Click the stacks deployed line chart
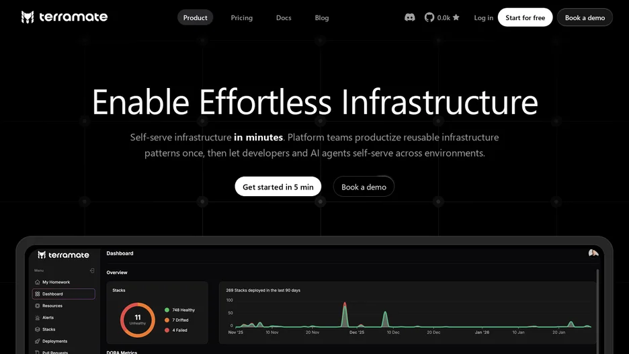Screen dimensions: 629x354 [x=413, y=315]
